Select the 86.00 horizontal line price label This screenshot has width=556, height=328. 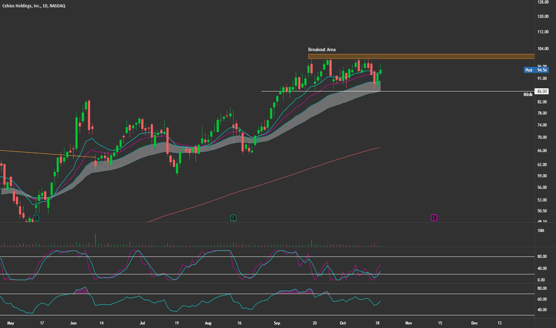(542, 91)
